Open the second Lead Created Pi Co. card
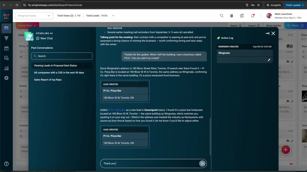 [125, 137]
